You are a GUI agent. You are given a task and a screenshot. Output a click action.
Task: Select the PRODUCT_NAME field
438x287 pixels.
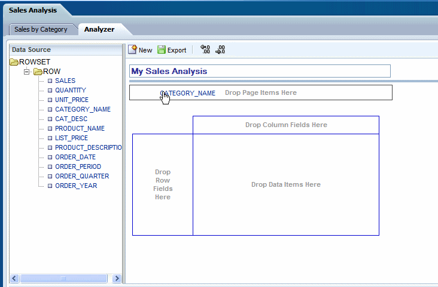coord(80,128)
